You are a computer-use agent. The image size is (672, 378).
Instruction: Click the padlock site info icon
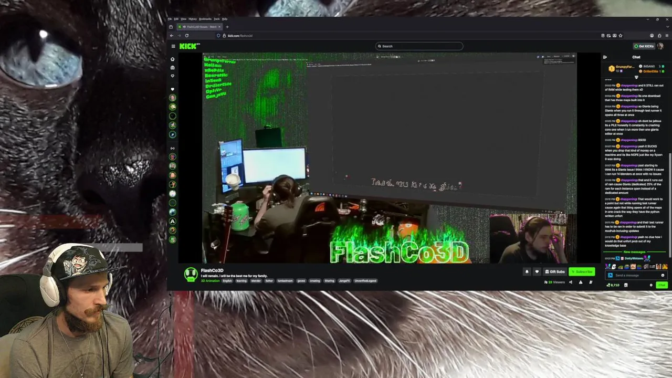(224, 36)
